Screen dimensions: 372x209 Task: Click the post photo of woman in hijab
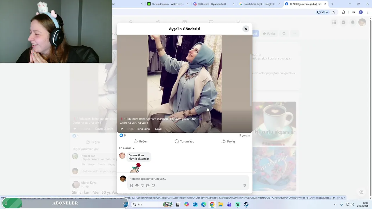point(184,84)
